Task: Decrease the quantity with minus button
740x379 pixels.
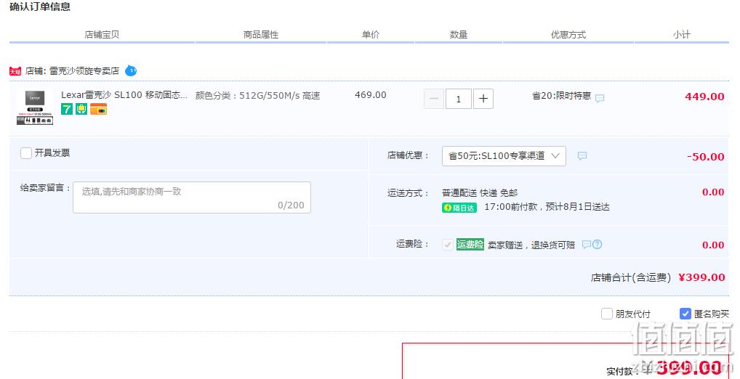Action: pyautogui.click(x=434, y=99)
